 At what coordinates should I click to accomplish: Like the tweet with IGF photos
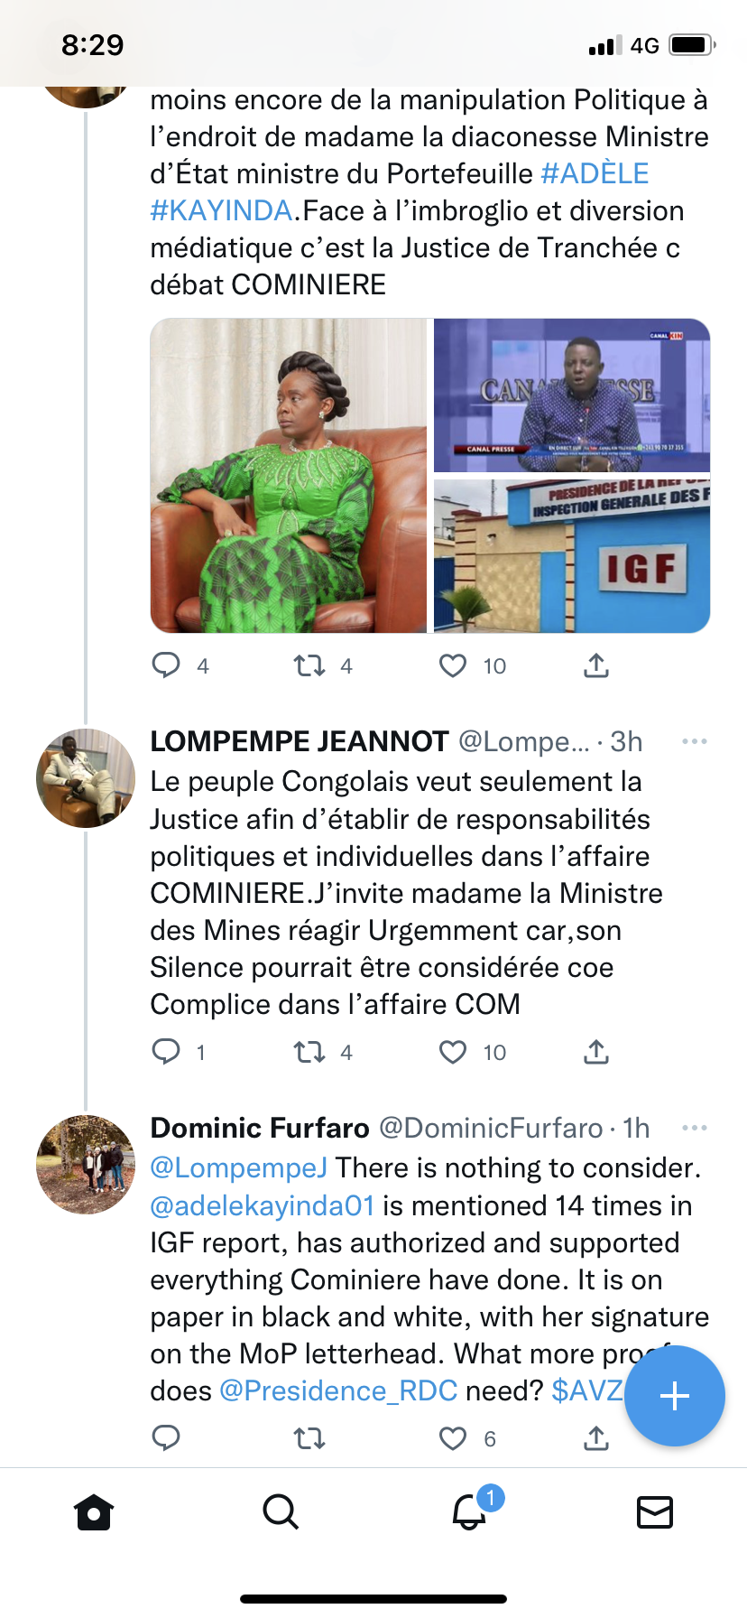pyautogui.click(x=453, y=665)
